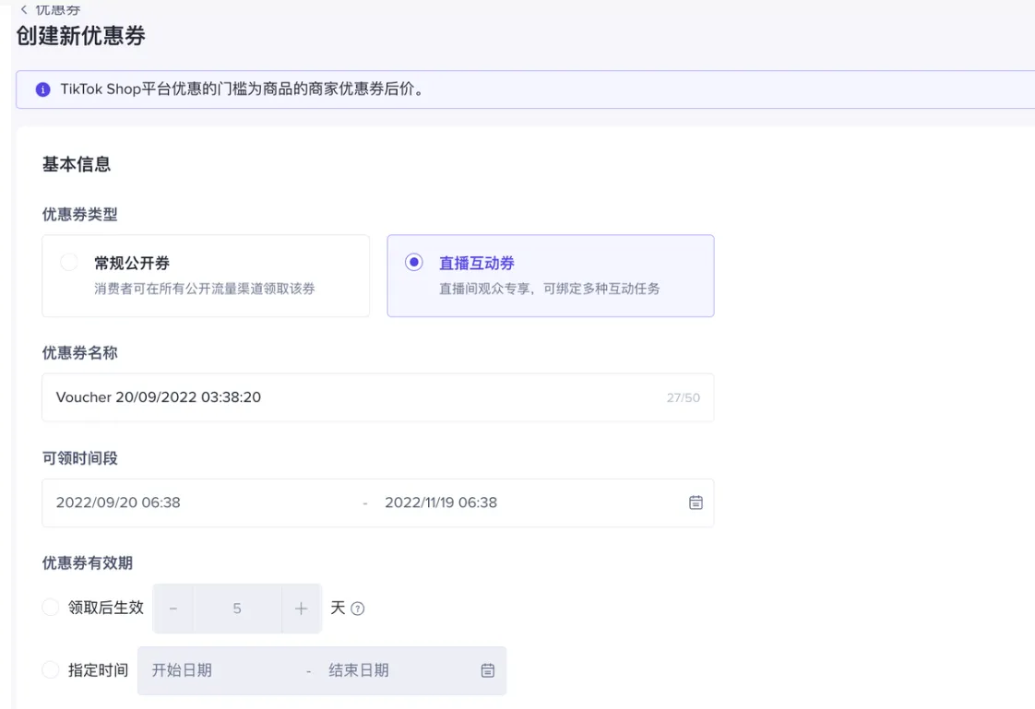
Task: Click the 开始日期 start date field
Action: click(182, 670)
